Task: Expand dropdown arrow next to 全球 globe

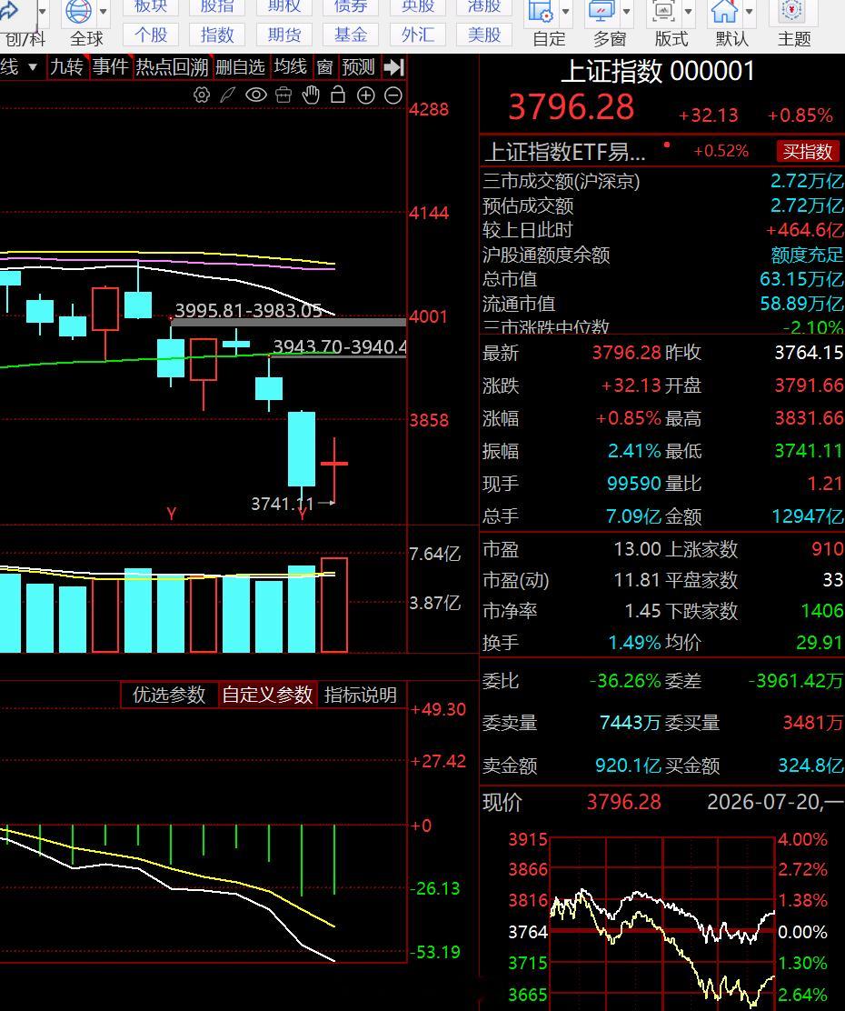Action: (x=104, y=12)
